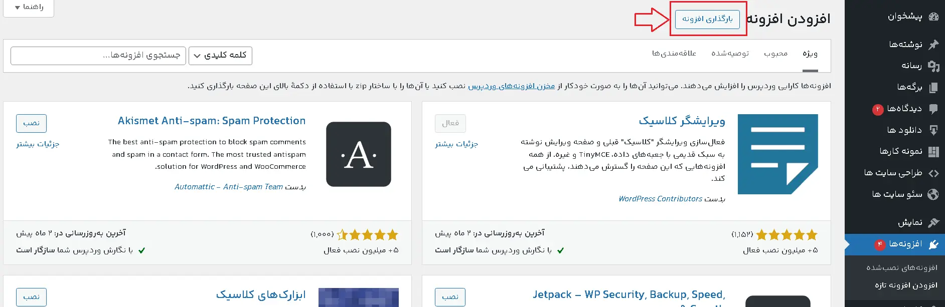Open the پیشخوان menu label
Viewport: 945px width, 307px height.
click(905, 17)
